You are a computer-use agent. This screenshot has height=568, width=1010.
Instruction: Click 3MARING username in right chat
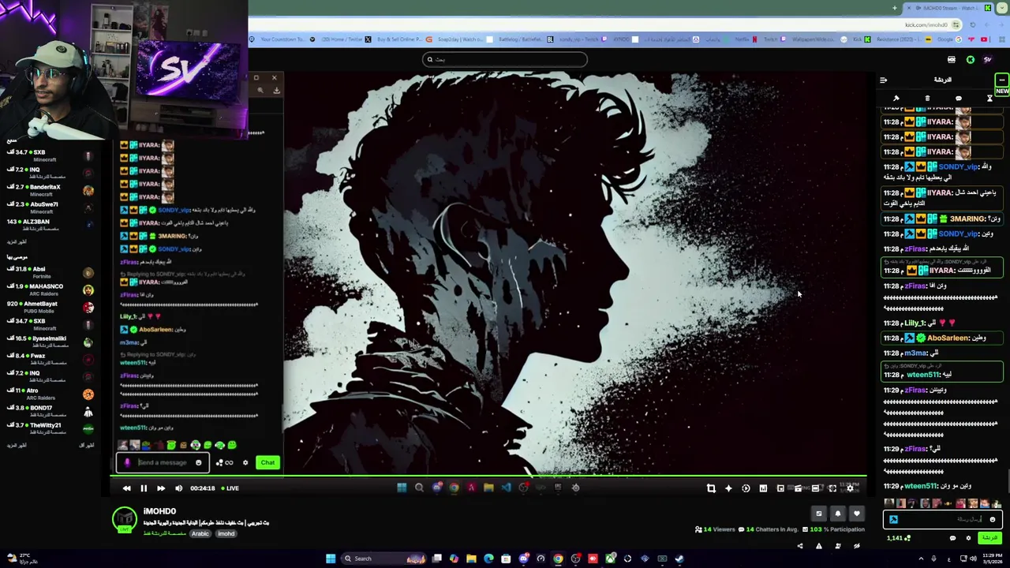point(967,219)
